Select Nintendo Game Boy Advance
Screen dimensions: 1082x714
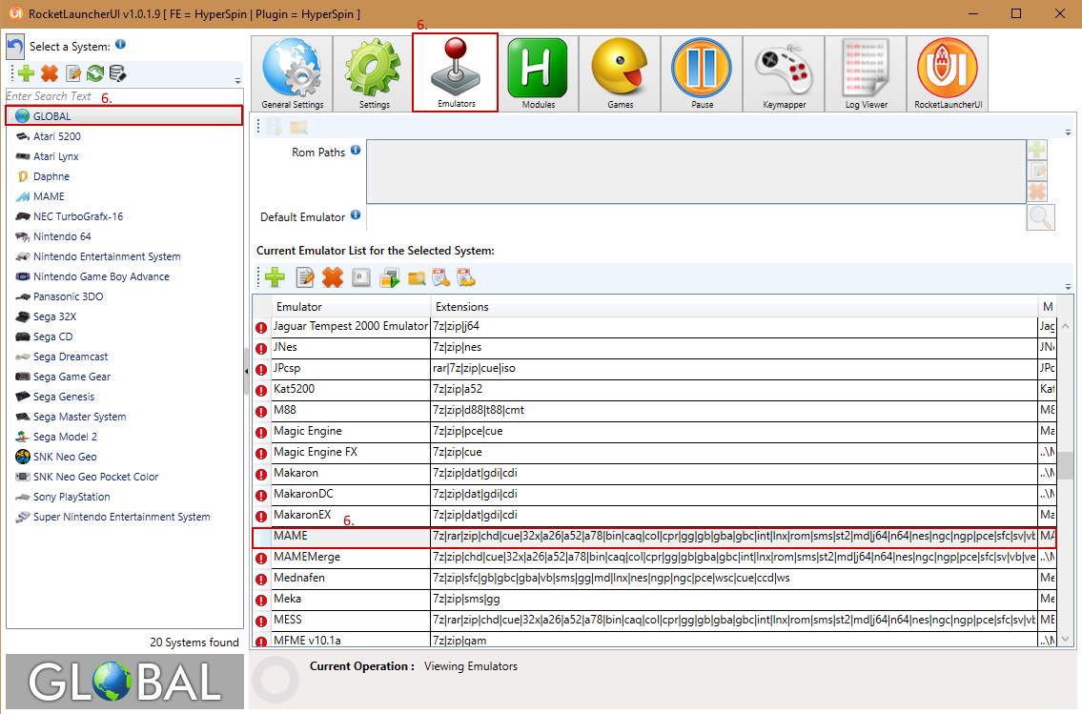(x=101, y=276)
